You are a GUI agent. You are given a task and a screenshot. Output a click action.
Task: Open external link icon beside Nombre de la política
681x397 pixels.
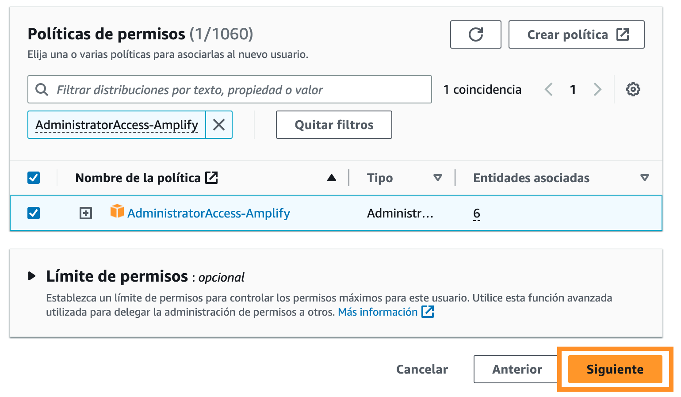point(211,178)
